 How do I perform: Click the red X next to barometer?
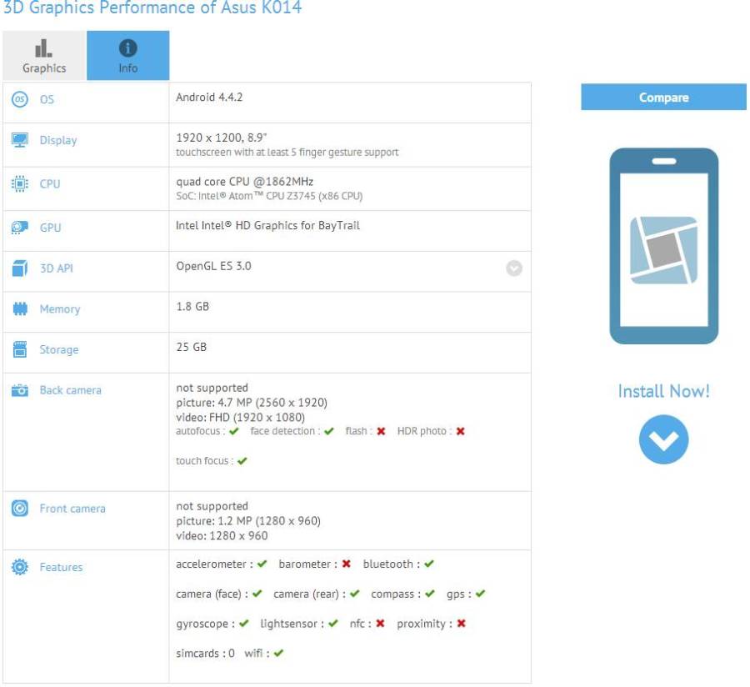pyautogui.click(x=346, y=564)
